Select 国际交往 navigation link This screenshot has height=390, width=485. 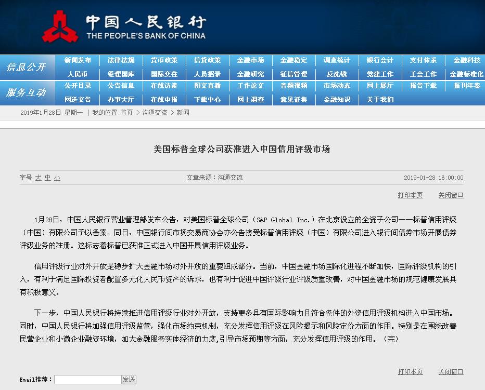click(164, 74)
